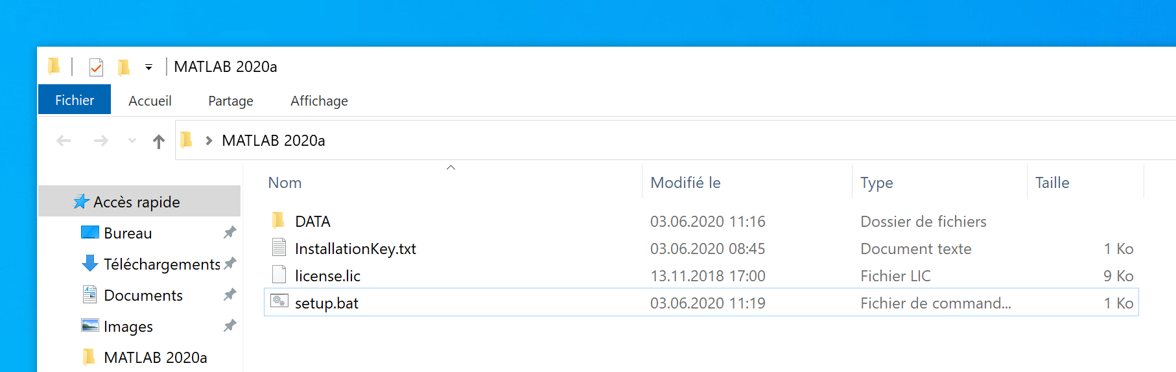This screenshot has height=372, width=1176.
Task: Click the New Folder icon in title bar
Action: (123, 67)
